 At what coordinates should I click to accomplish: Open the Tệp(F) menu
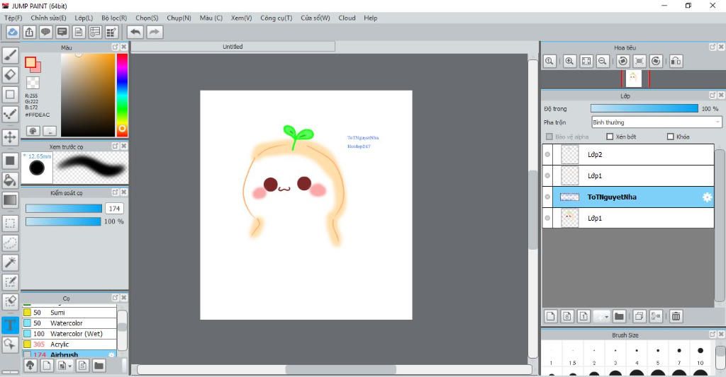[x=13, y=18]
